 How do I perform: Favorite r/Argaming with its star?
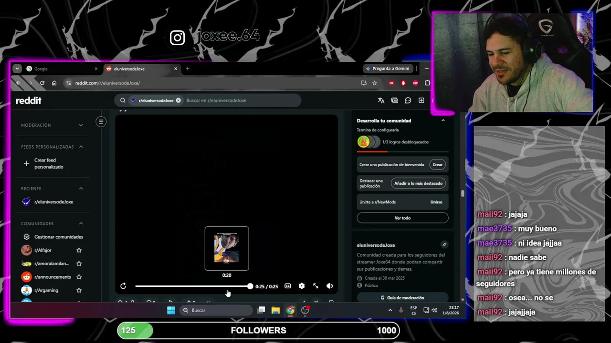tap(79, 290)
